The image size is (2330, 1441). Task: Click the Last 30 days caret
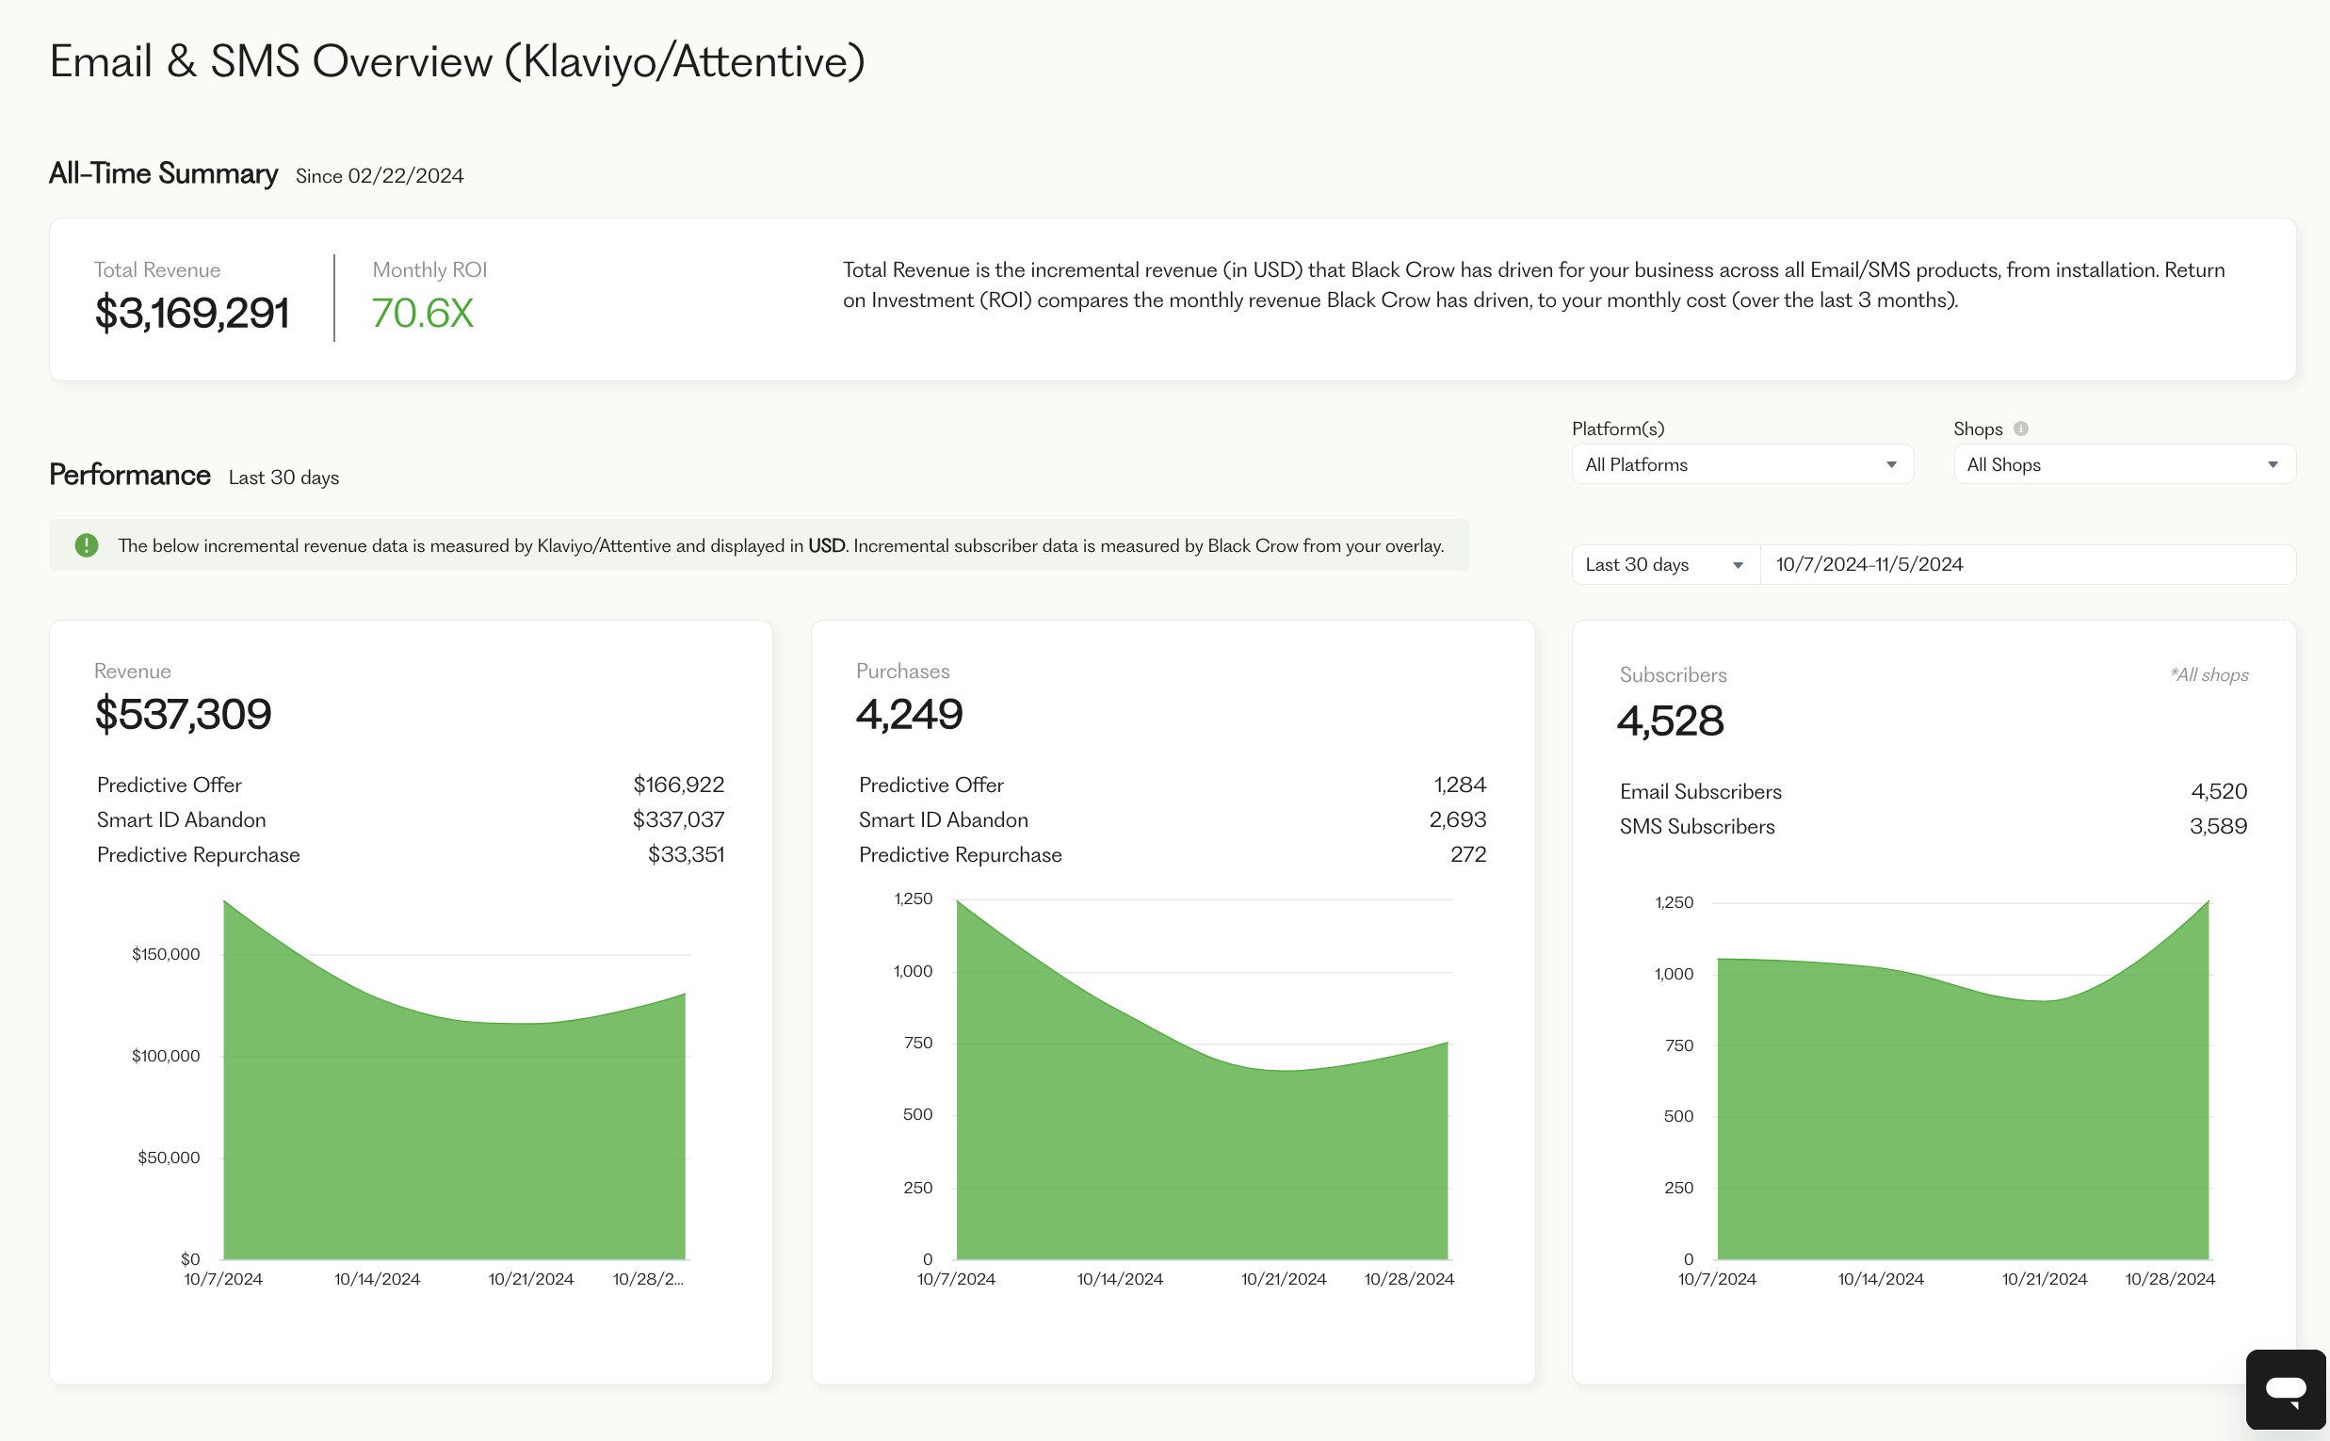coord(1738,565)
